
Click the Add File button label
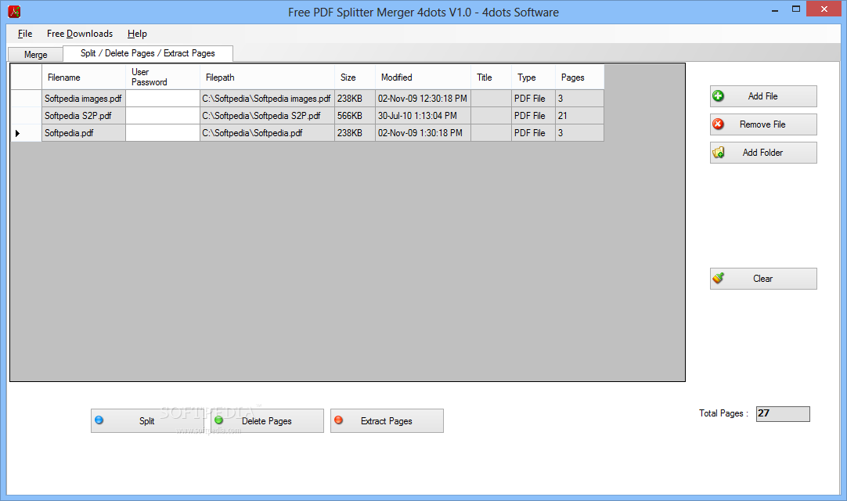tap(762, 96)
